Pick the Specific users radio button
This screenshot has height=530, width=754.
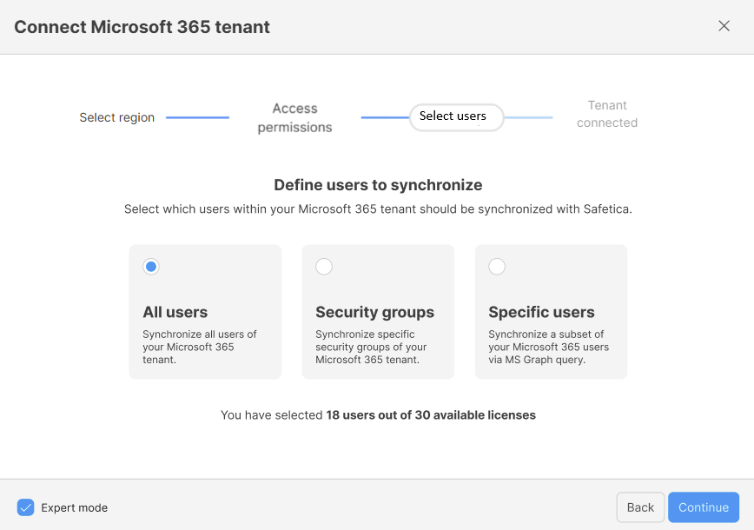(x=497, y=267)
